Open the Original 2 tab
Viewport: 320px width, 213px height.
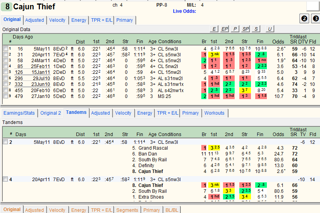(50, 113)
